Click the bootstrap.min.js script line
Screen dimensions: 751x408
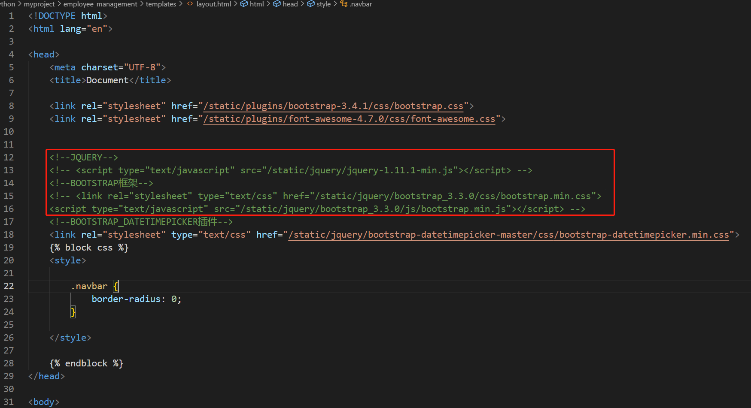[317, 209]
